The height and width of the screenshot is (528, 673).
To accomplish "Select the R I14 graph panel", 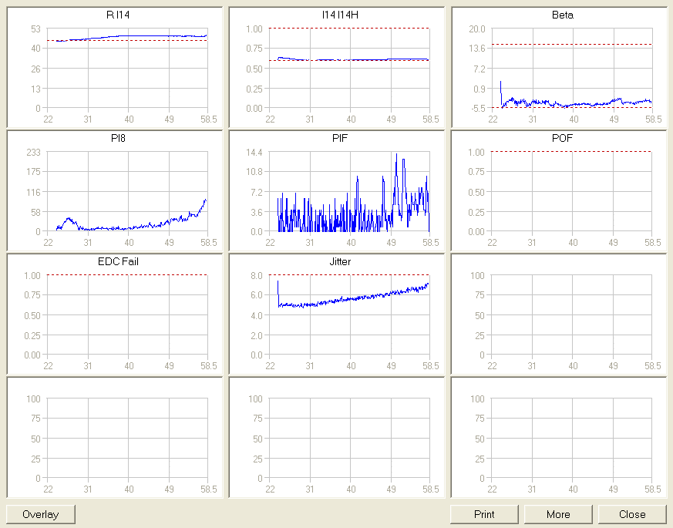I will click(127, 69).
